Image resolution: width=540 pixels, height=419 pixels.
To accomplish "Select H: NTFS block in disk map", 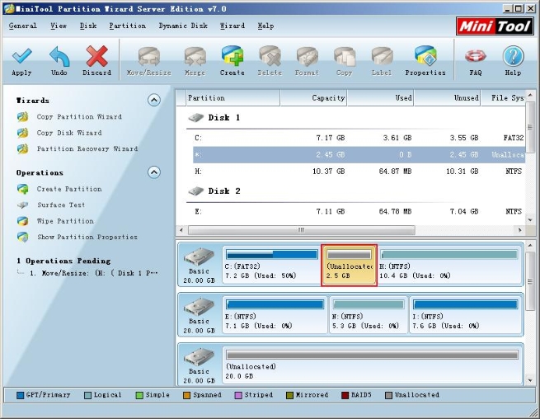I will click(x=450, y=265).
